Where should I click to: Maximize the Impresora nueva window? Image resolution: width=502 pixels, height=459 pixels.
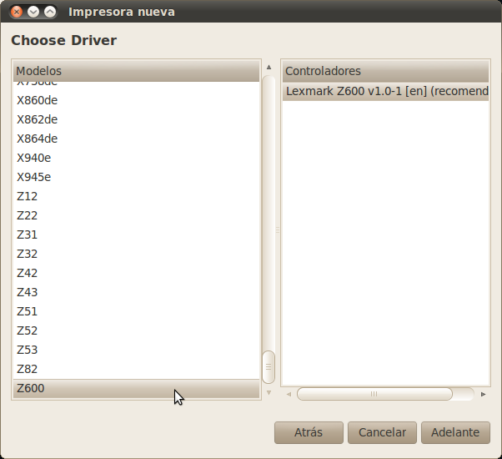[x=50, y=12]
